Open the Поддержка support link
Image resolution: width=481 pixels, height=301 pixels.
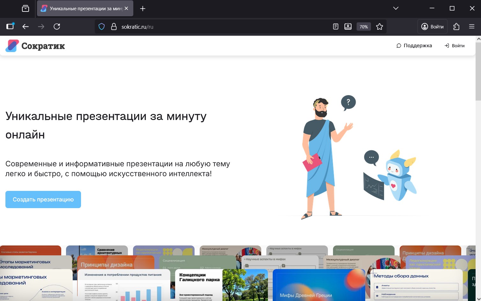pyautogui.click(x=414, y=46)
